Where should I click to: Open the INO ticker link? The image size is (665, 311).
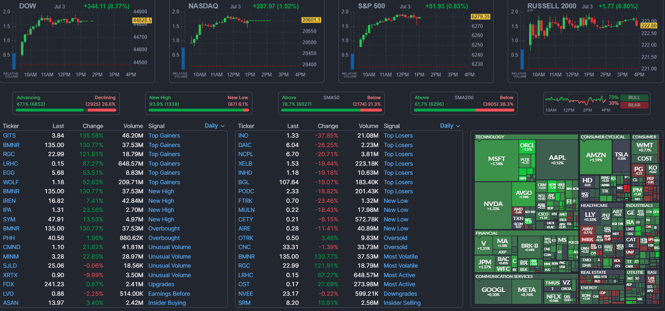[243, 135]
